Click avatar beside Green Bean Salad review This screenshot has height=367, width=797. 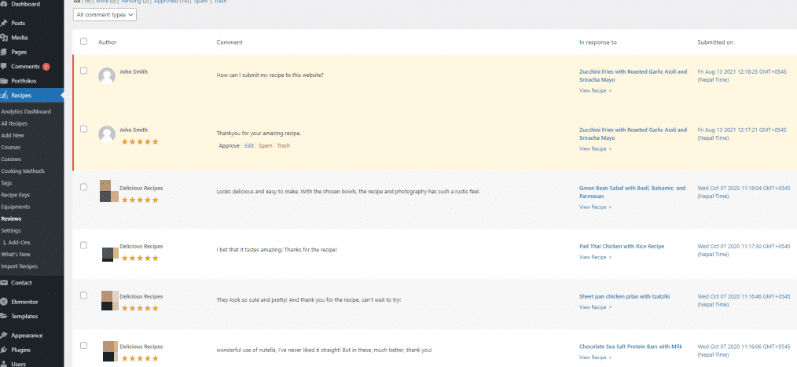coord(108,191)
